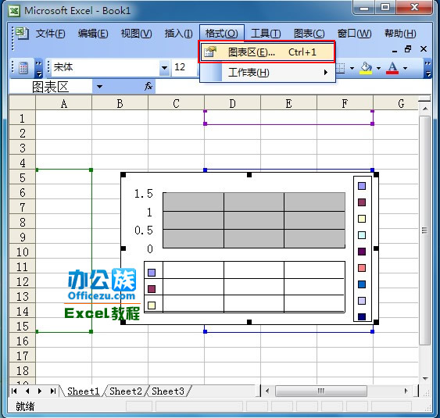Click the vertical scrollbar down arrow
Screen dimensions: 440x418
click(x=425, y=379)
